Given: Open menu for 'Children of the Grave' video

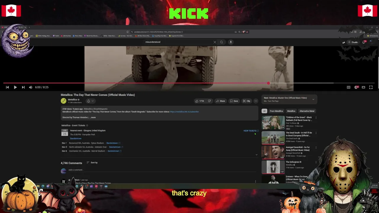Looking at the screenshot, I should (x=316, y=118).
